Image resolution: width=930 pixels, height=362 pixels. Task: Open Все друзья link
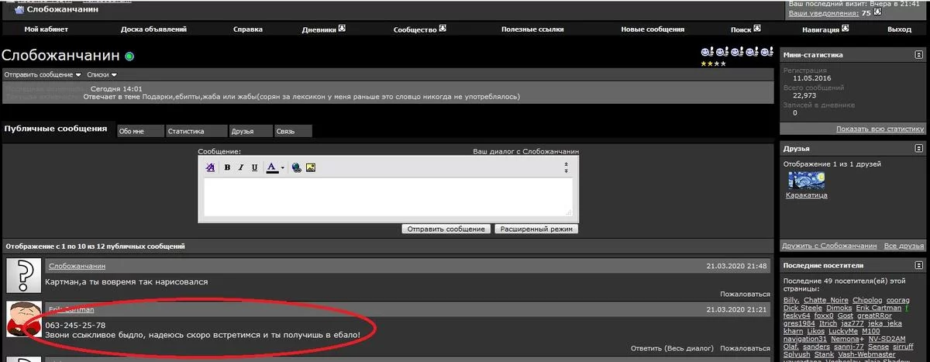[x=904, y=246]
